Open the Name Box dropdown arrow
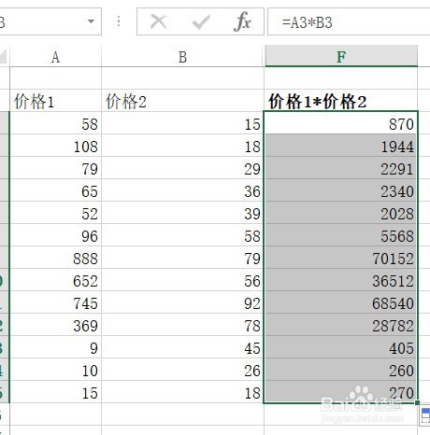Screen dimensions: 430x435 pyautogui.click(x=91, y=21)
